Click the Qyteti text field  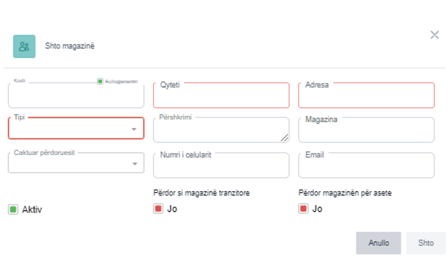tap(221, 97)
